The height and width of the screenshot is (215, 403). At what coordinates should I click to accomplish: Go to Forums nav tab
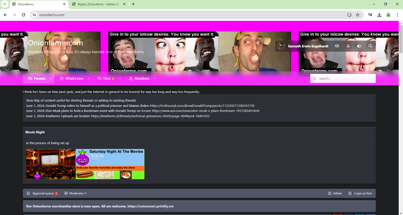37,78
